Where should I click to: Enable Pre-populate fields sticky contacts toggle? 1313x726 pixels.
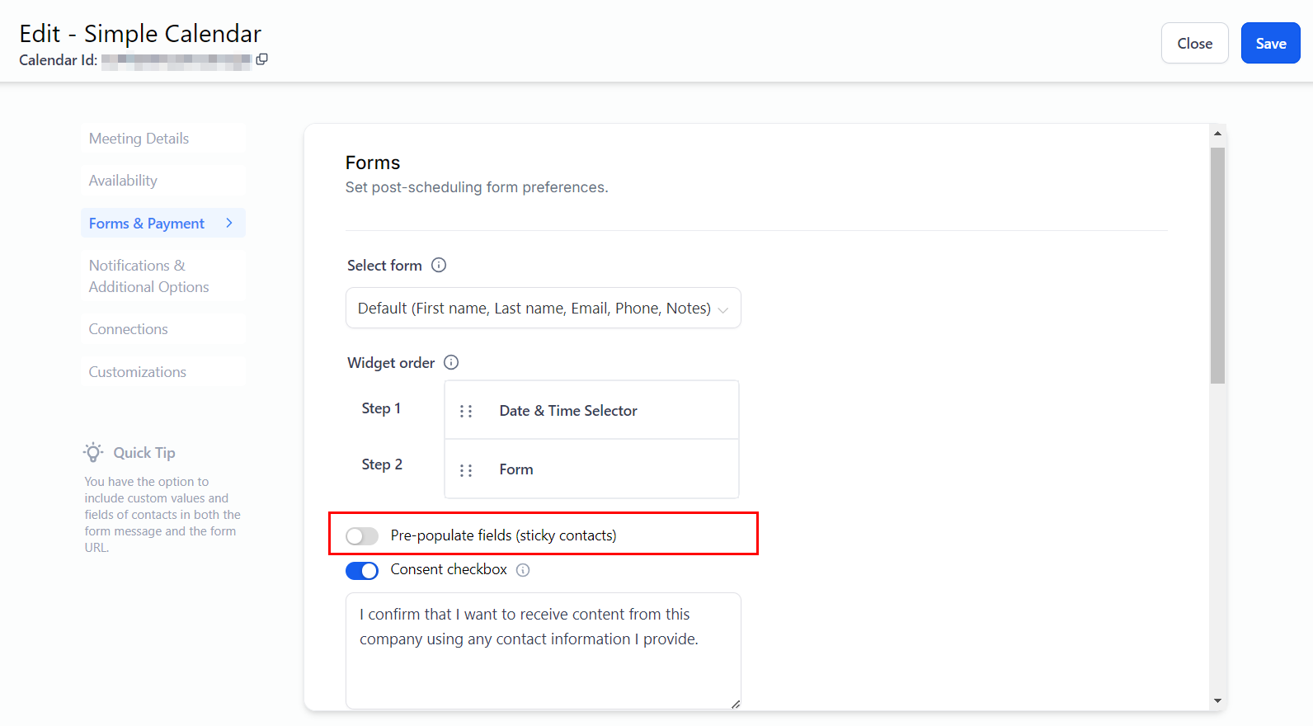pos(362,536)
